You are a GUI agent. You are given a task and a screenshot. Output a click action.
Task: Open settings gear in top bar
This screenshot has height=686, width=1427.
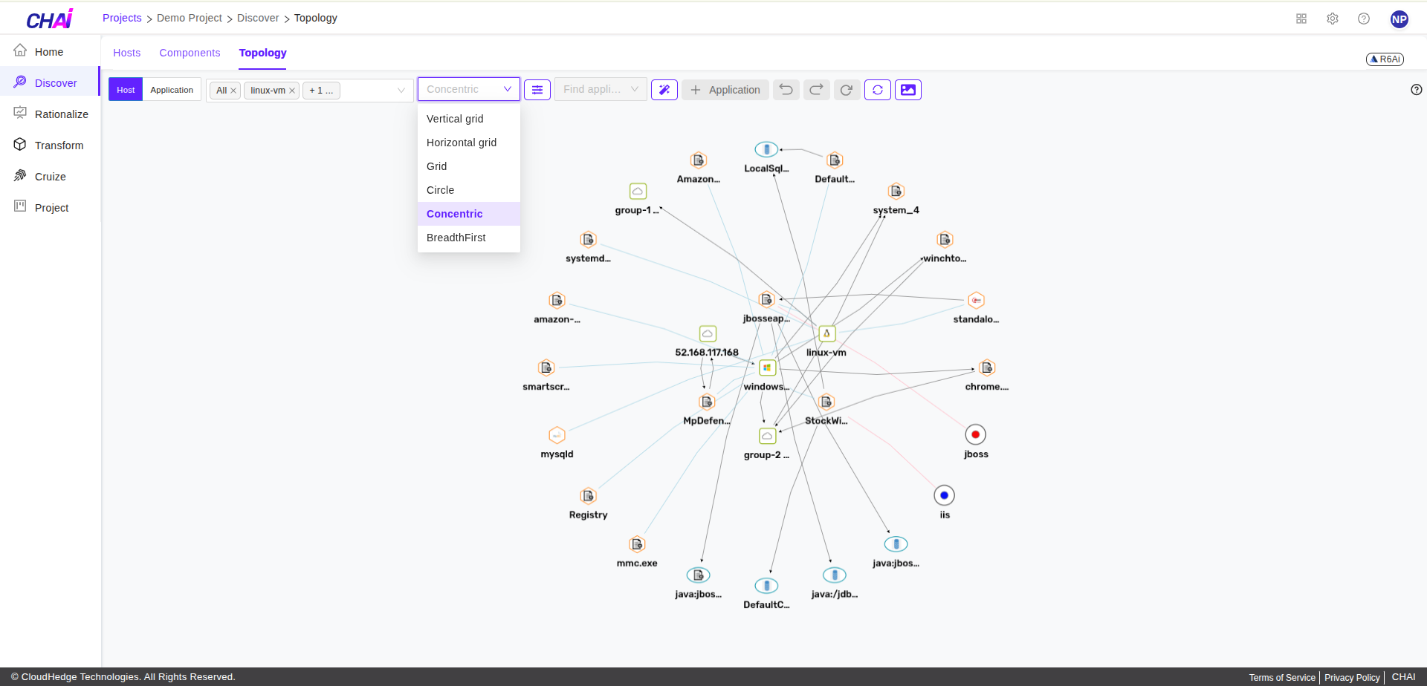1333,19
